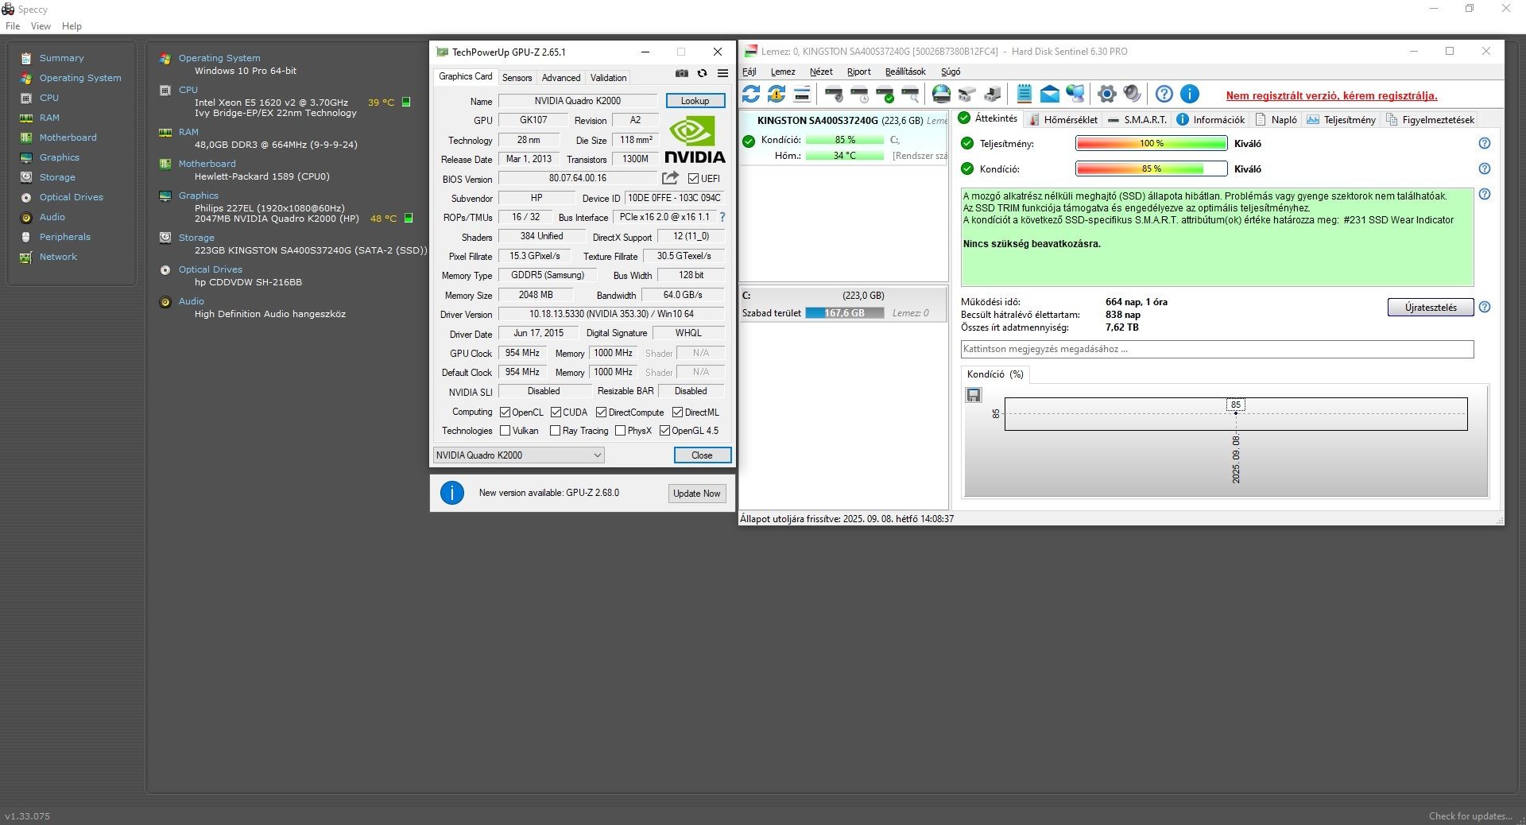Open the Riport menu

click(x=858, y=72)
